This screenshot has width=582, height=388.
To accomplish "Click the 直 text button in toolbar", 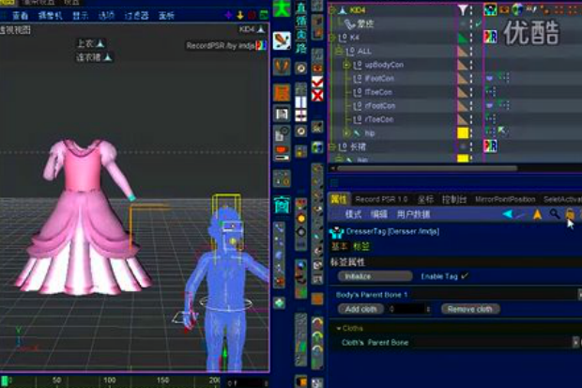I will click(x=301, y=8).
